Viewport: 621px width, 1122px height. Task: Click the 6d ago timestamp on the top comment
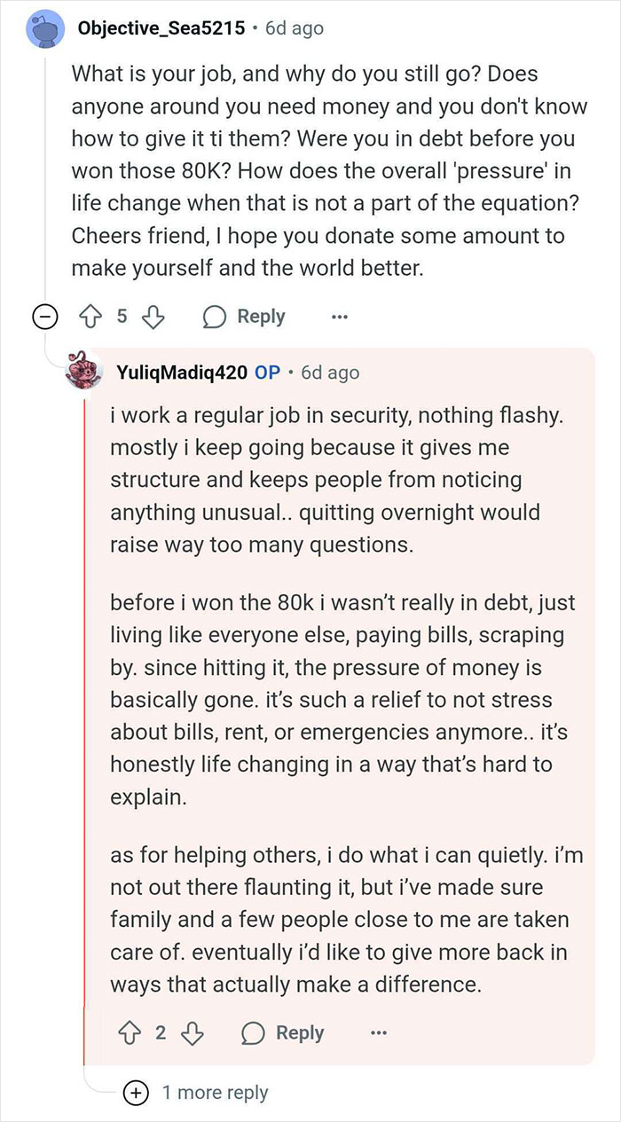[x=295, y=27]
